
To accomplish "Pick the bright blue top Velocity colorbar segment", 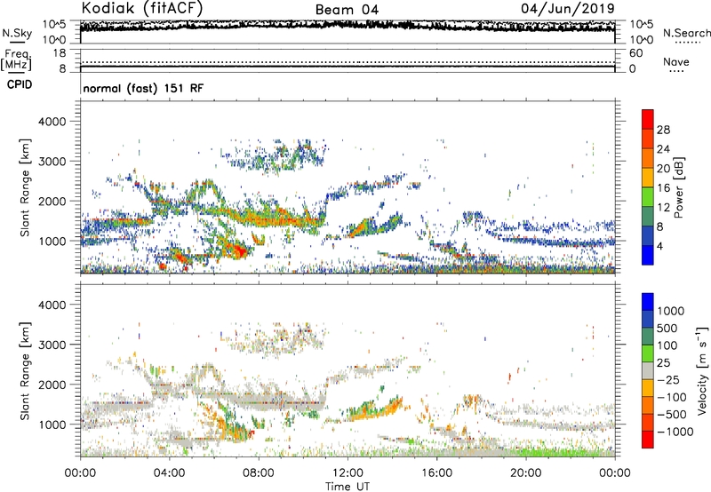I will (x=648, y=302).
